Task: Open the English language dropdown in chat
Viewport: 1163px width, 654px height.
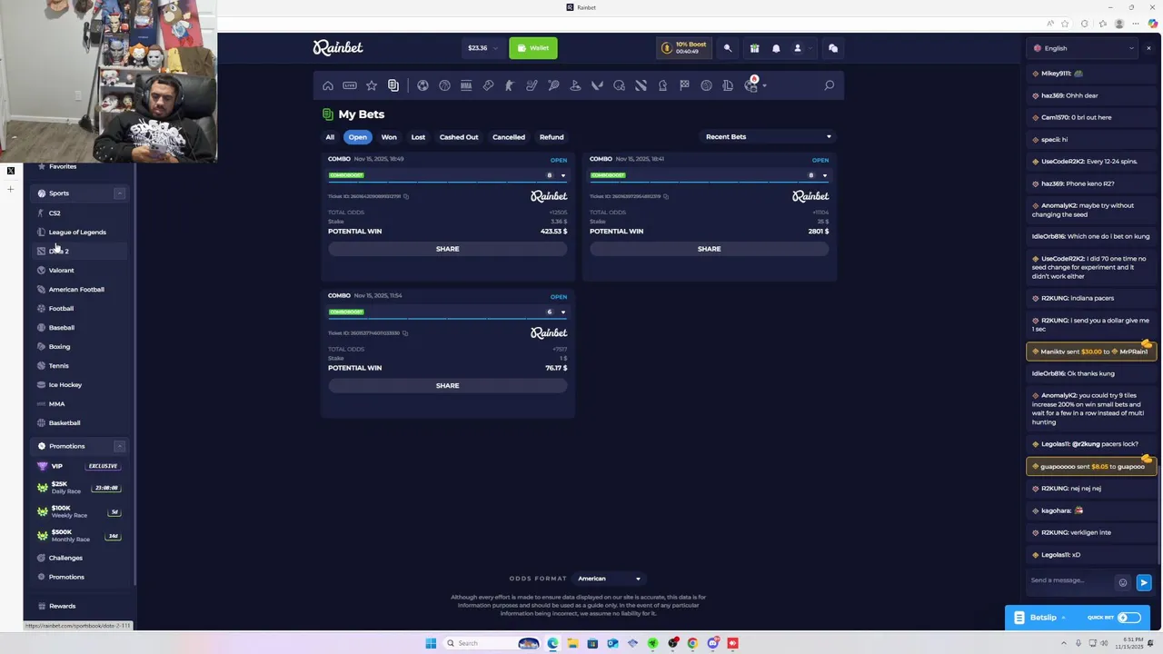Action: click(1084, 48)
